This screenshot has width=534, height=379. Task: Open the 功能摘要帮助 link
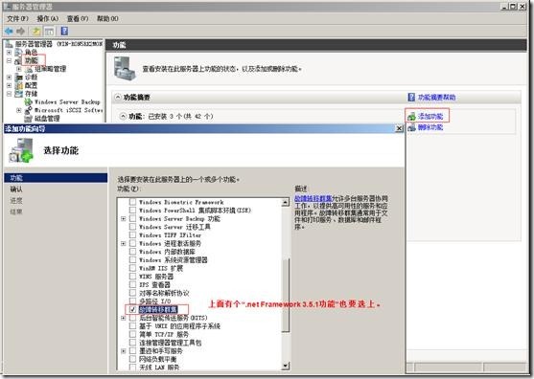[x=436, y=98]
